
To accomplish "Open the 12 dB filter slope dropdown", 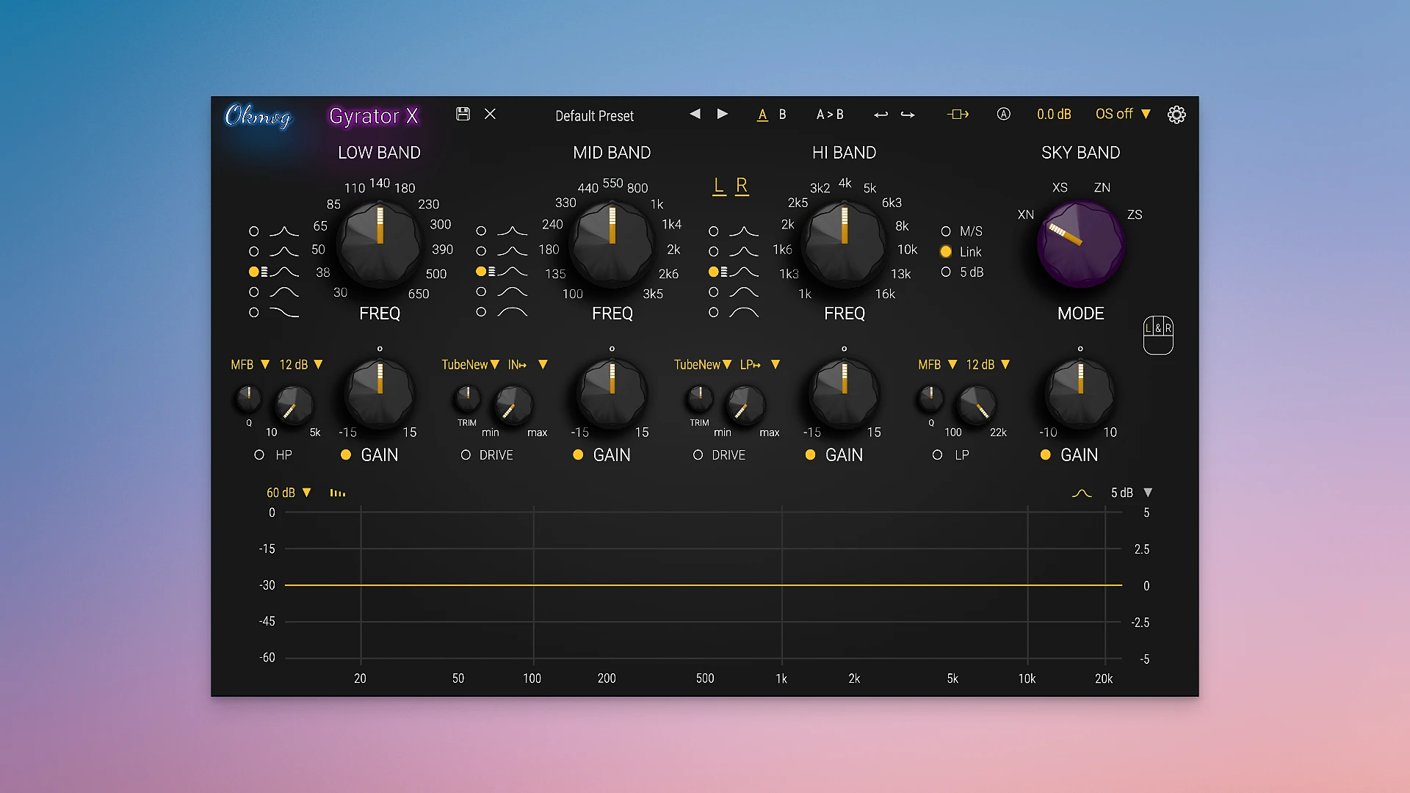I will [301, 364].
